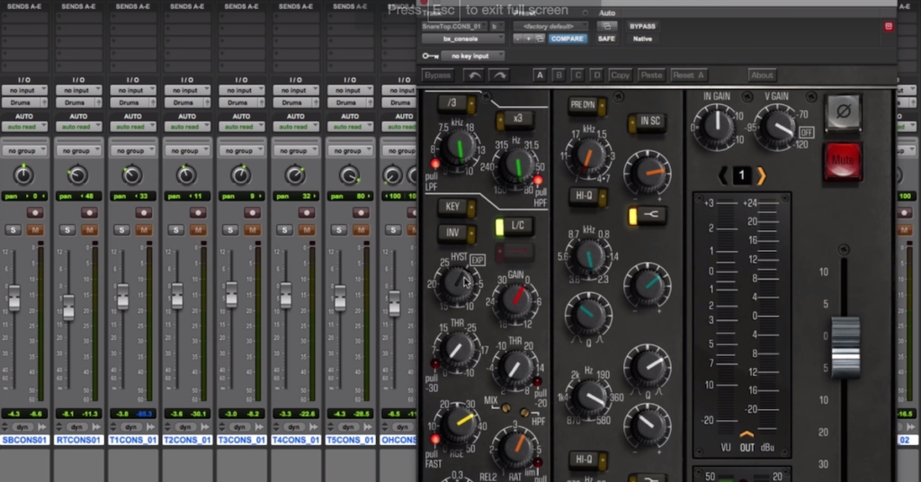Open SBCONS01 'no input' selector
921x482 pixels.
click(x=24, y=91)
